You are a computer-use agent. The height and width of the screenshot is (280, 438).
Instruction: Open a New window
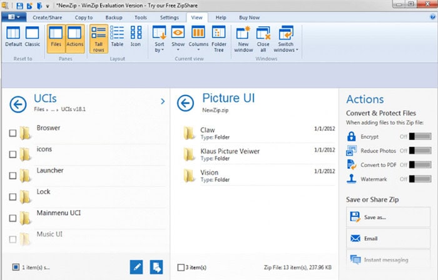[243, 39]
